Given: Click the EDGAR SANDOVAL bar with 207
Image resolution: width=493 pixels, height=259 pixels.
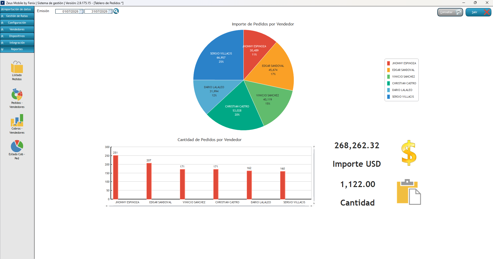Looking at the screenshot, I should (x=149, y=181).
